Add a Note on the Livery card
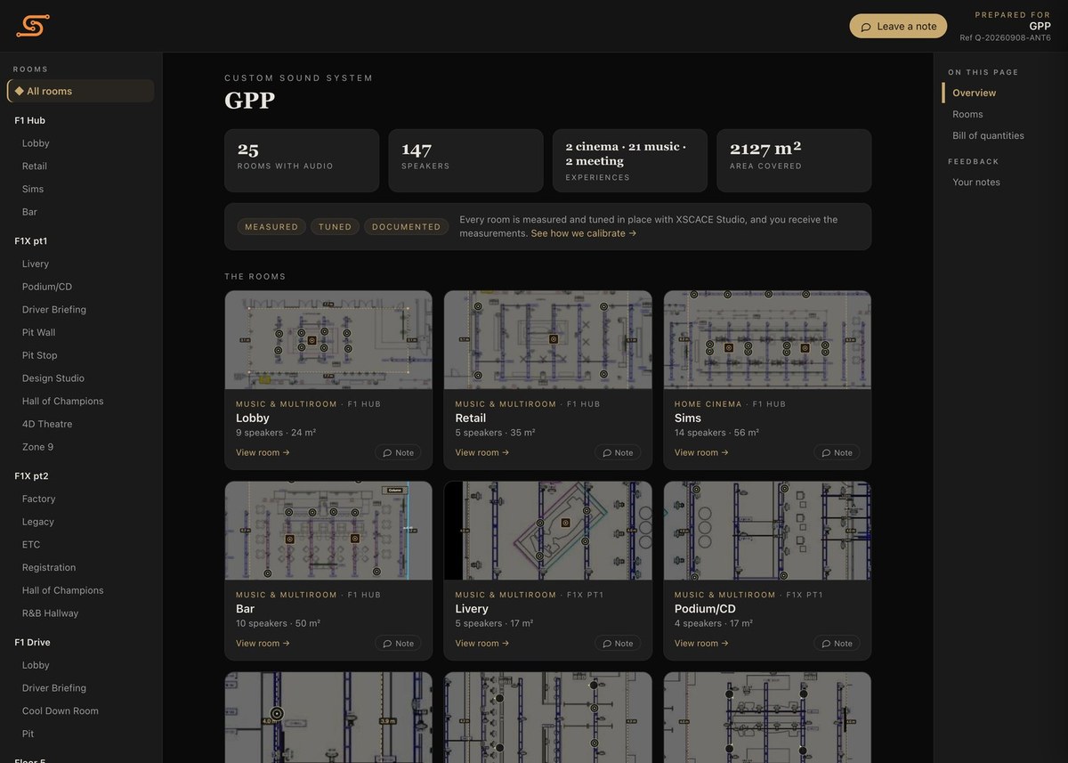Viewport: 1068px width, 763px height. coord(618,643)
